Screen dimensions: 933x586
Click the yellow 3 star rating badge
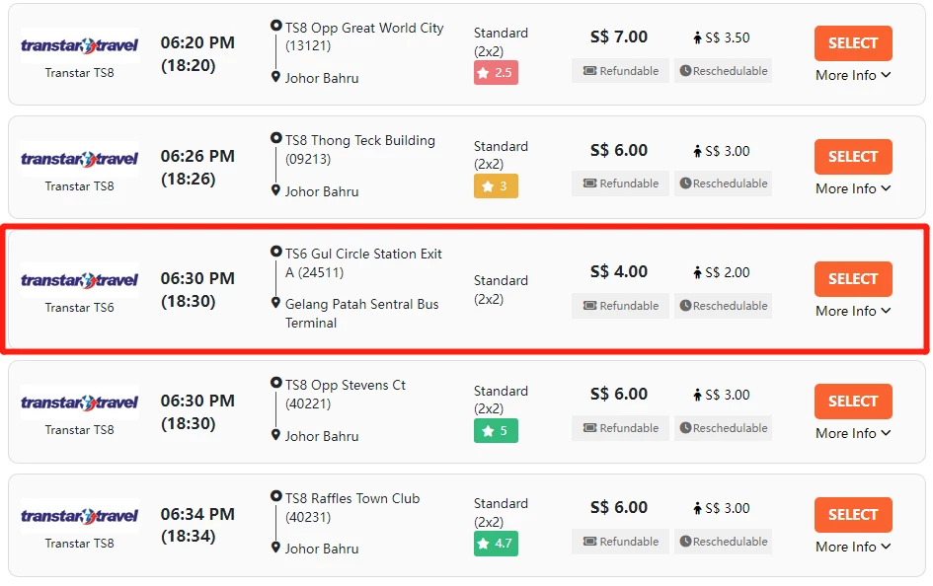(496, 186)
